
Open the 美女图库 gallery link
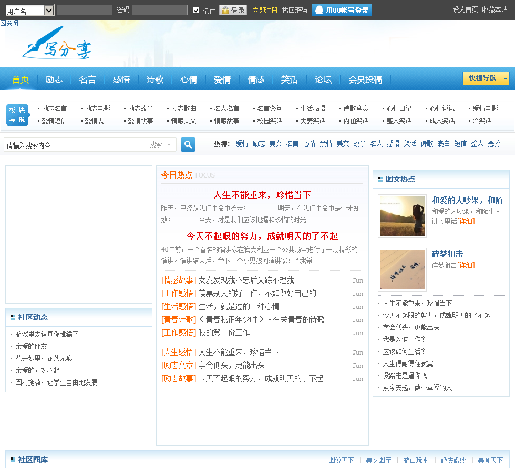tap(378, 460)
